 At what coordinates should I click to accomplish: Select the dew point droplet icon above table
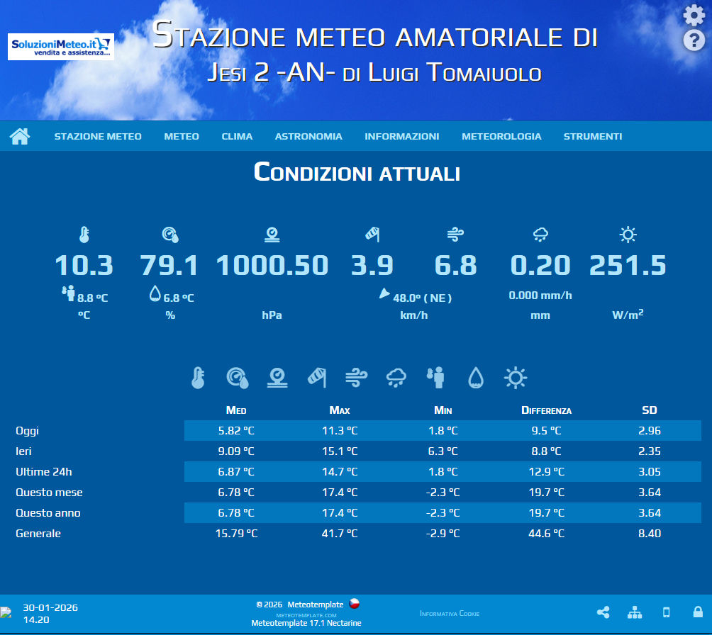(x=475, y=378)
